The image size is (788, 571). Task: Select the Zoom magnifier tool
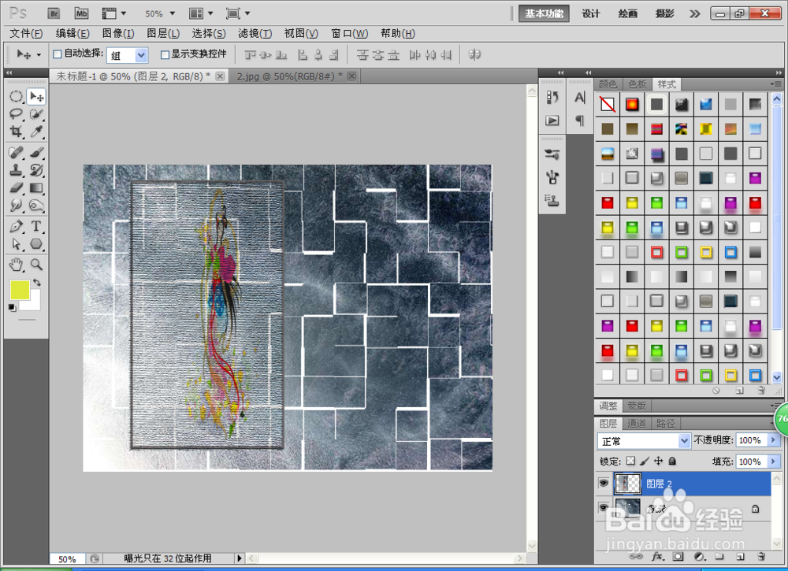pos(35,264)
